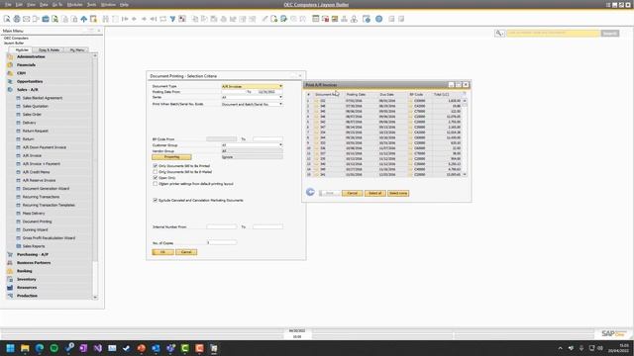This screenshot has width=634, height=356.
Task: Open Microsoft Edge from the taskbar
Action: point(40,348)
